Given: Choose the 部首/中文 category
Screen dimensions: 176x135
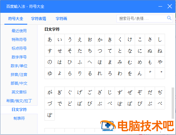Looking at the screenshot, I should tap(19, 83).
